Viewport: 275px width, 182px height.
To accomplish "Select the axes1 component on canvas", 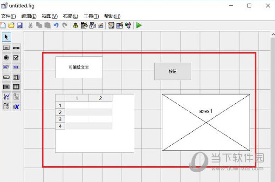I will (206, 122).
